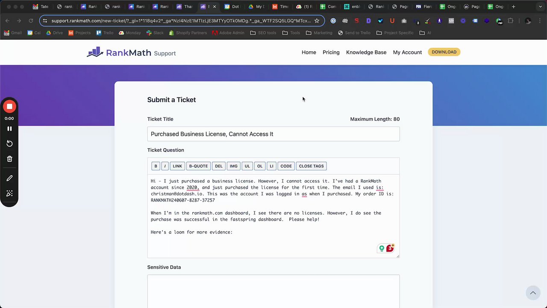Bookmark this page with the star icon
Image resolution: width=547 pixels, height=308 pixels.
tap(317, 21)
